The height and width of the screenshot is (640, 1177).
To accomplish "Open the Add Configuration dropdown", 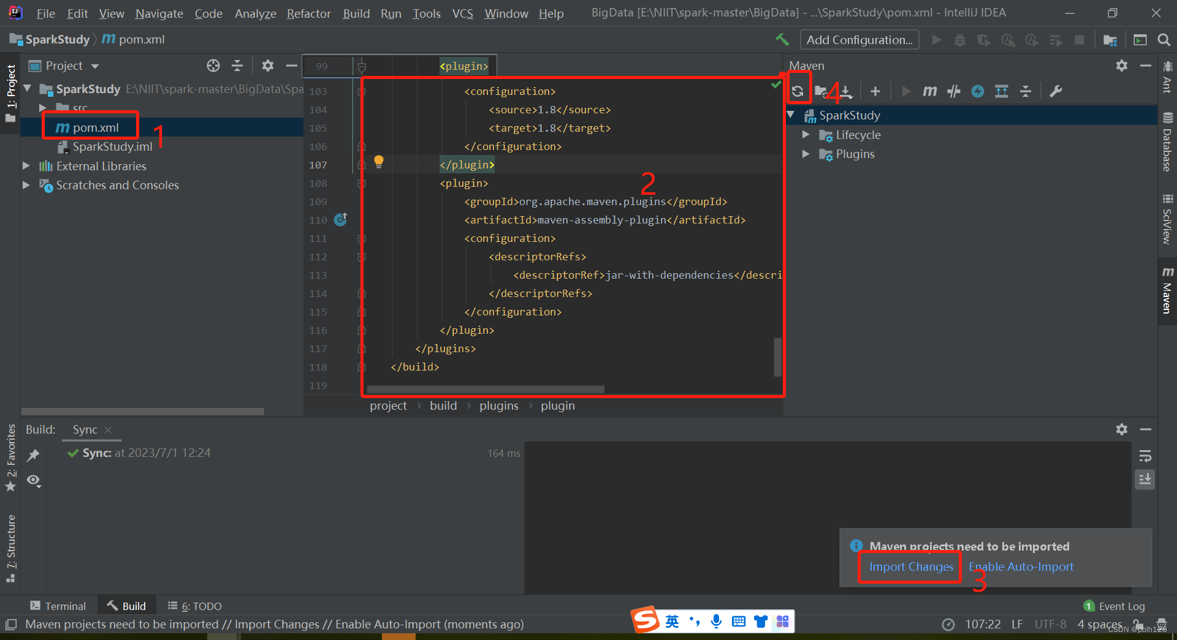I will [x=859, y=40].
